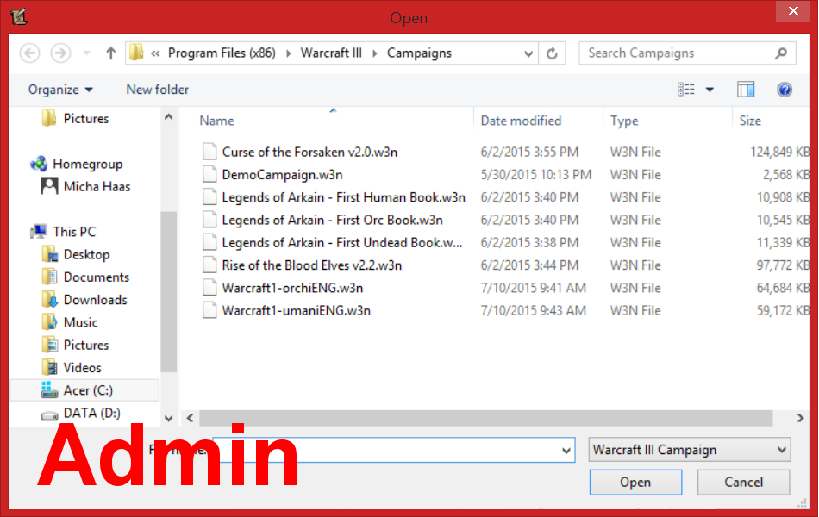This screenshot has width=819, height=517.
Task: Click the file icon of DemoCampaign.w3n
Action: tap(209, 175)
